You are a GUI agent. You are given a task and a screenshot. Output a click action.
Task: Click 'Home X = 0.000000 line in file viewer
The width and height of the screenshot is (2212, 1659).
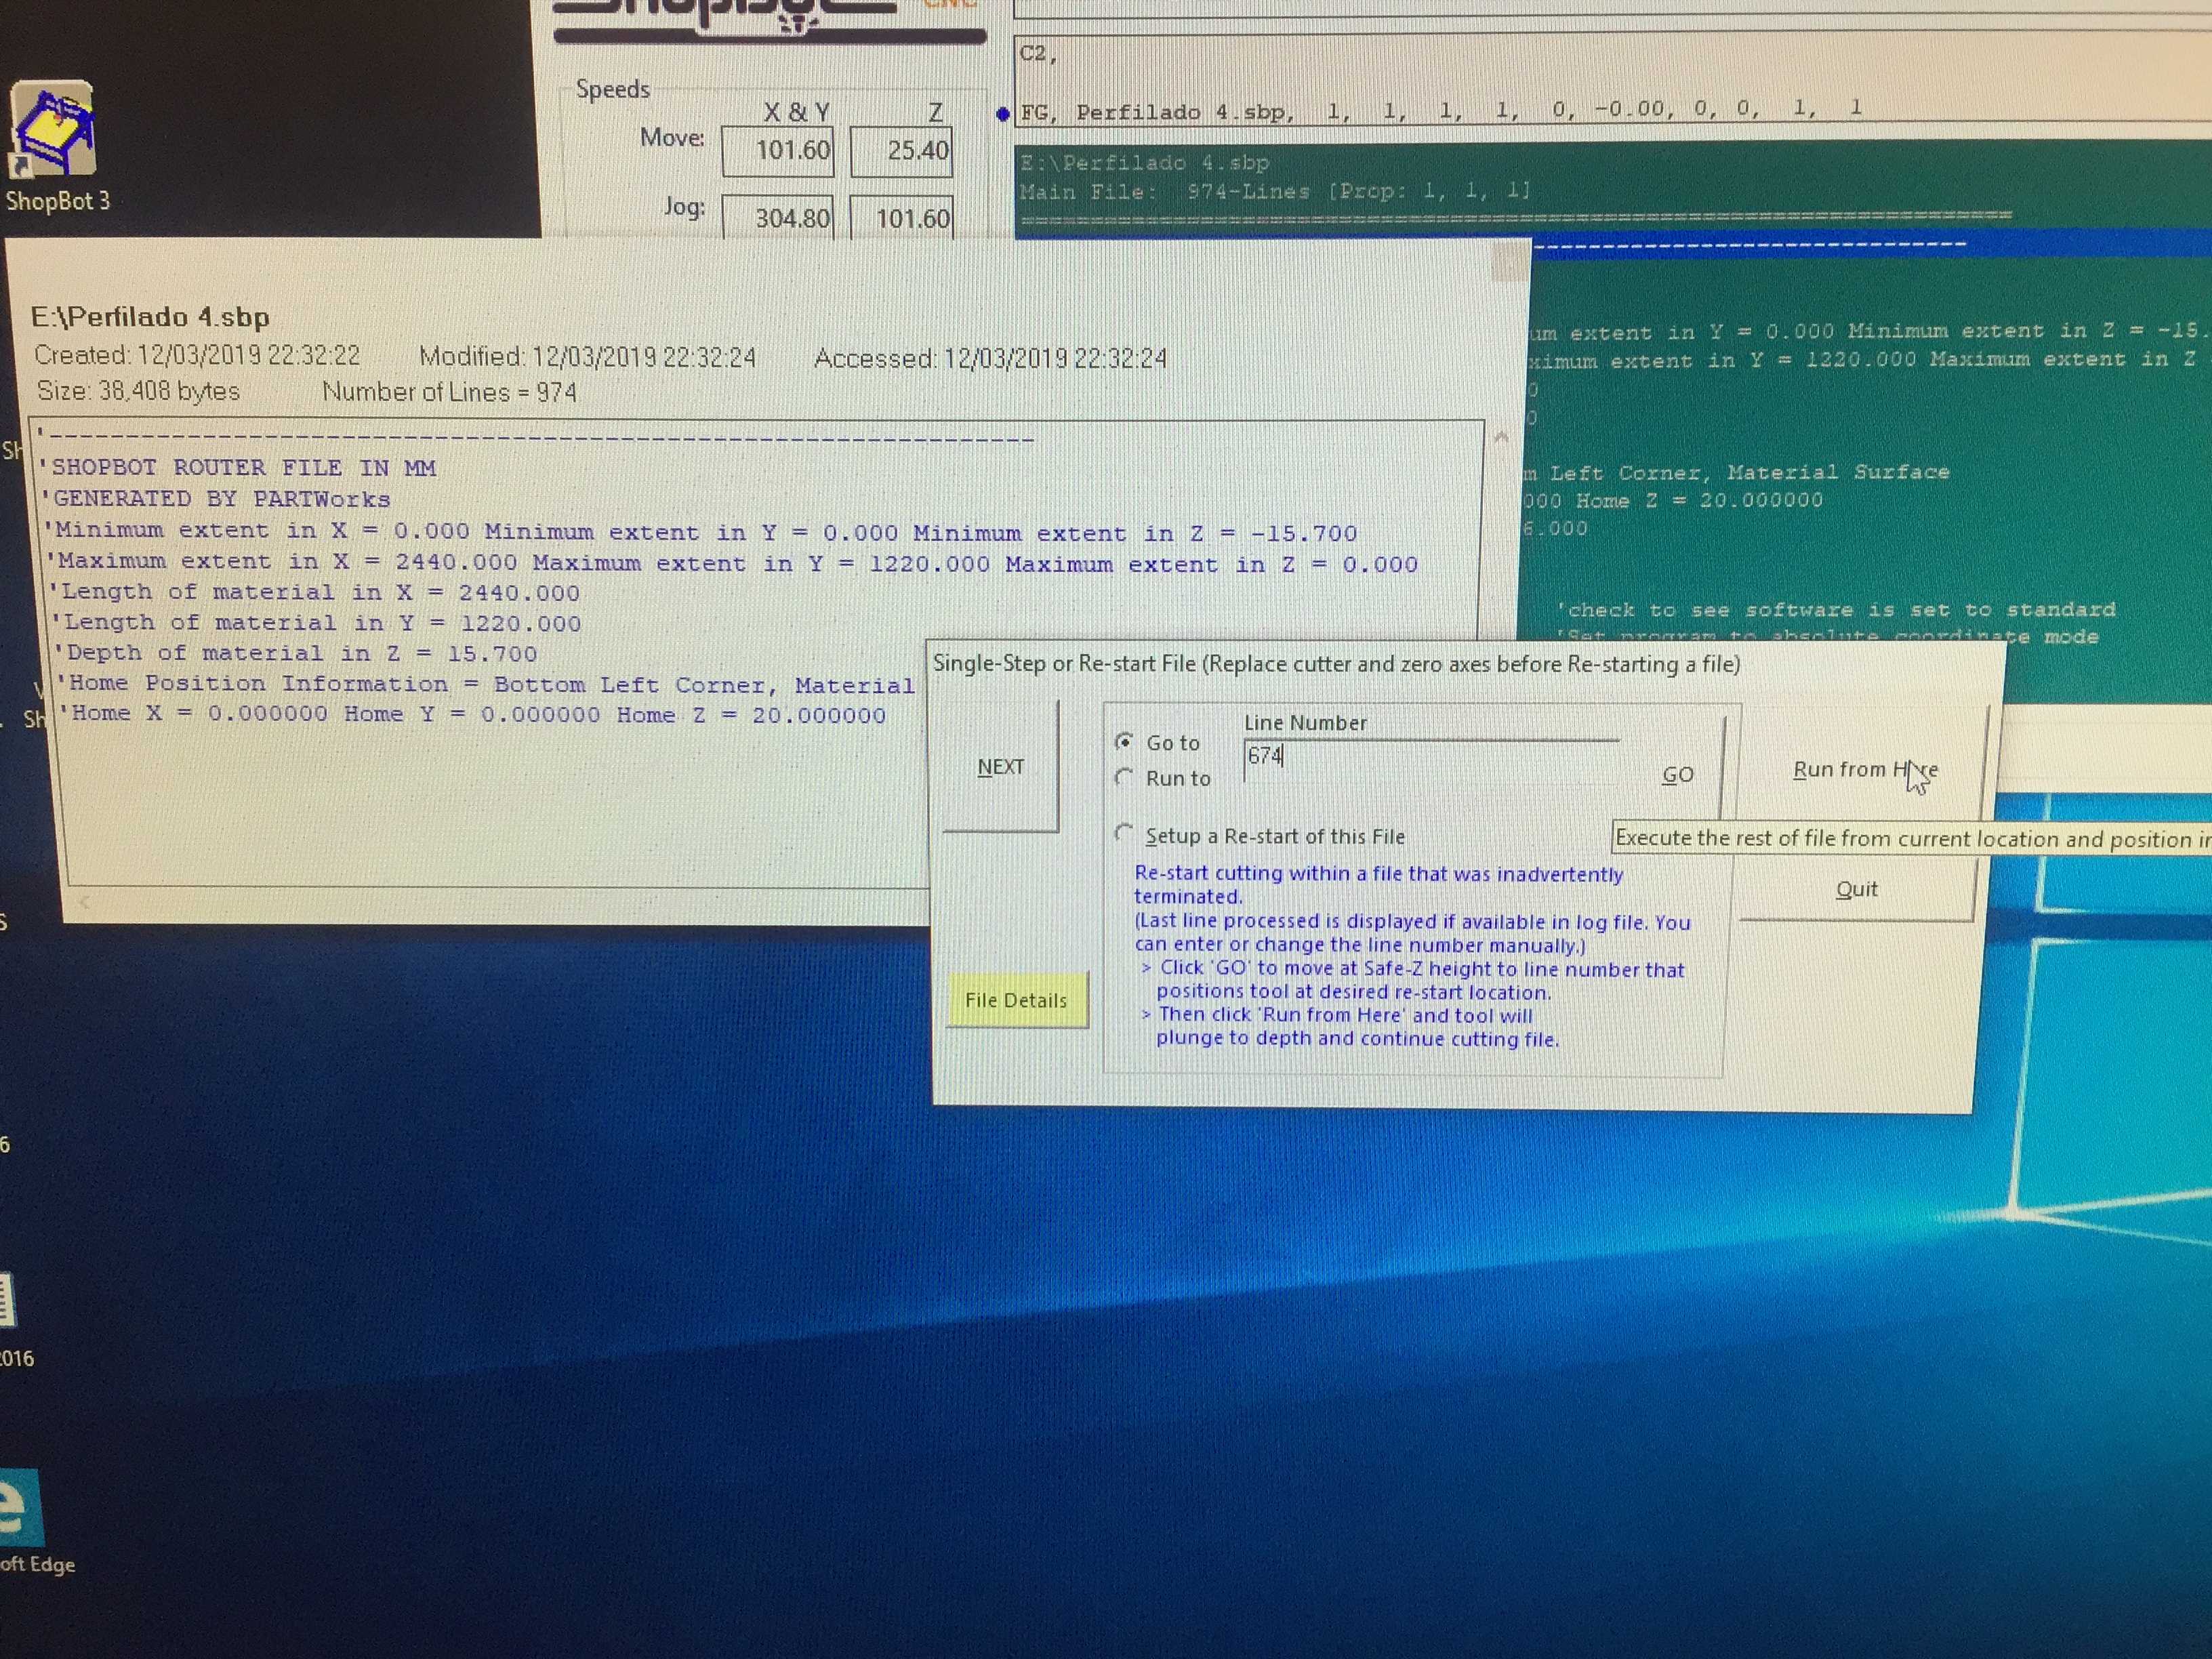(x=472, y=714)
